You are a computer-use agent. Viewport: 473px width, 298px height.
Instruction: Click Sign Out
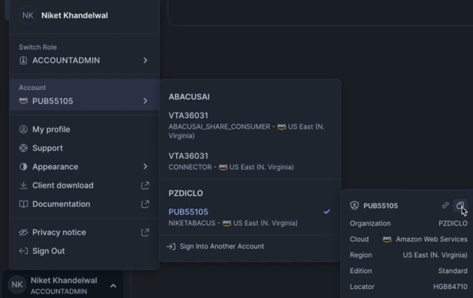click(x=49, y=251)
